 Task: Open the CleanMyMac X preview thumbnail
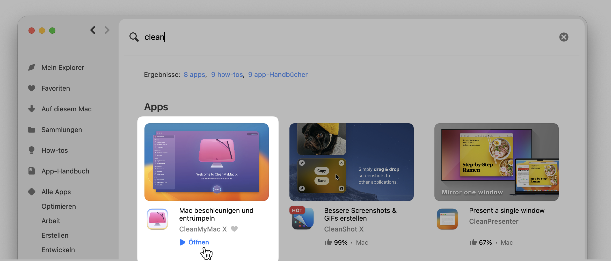(207, 162)
